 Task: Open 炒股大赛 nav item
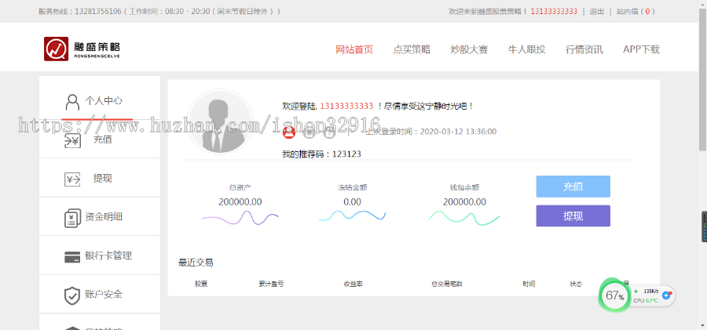click(x=469, y=49)
